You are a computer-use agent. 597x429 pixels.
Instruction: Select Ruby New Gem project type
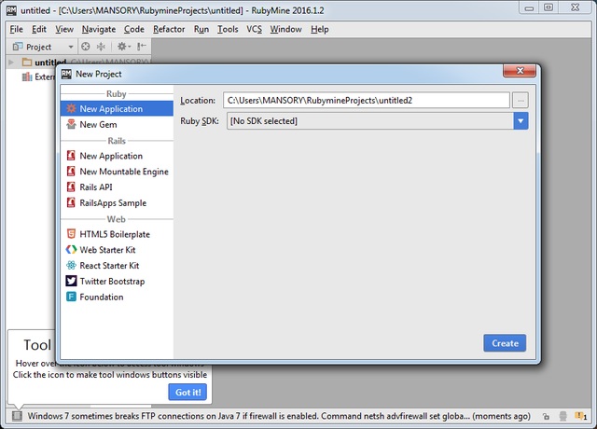(x=98, y=124)
